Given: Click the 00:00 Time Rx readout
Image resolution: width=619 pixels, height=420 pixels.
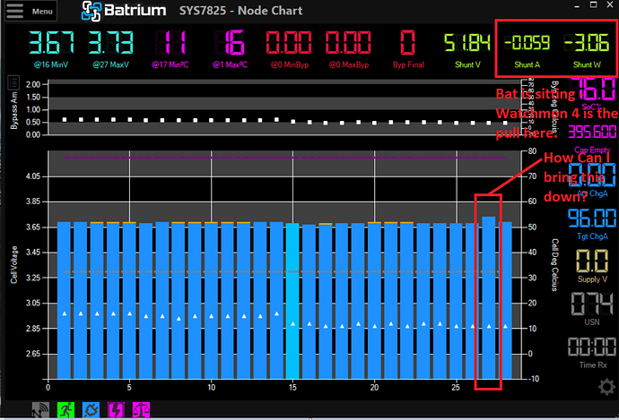Looking at the screenshot, I should [592, 347].
